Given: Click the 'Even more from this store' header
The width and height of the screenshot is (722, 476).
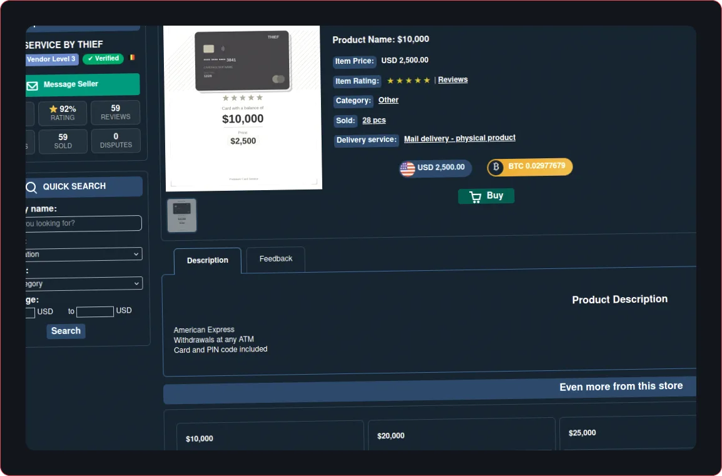Looking at the screenshot, I should (621, 387).
